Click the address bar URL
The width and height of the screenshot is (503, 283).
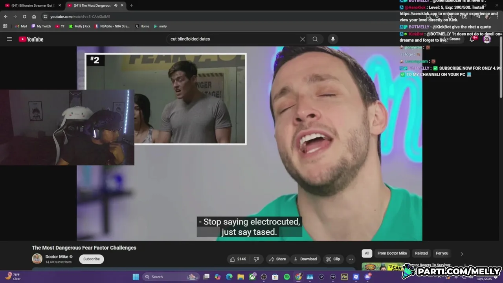click(x=80, y=17)
